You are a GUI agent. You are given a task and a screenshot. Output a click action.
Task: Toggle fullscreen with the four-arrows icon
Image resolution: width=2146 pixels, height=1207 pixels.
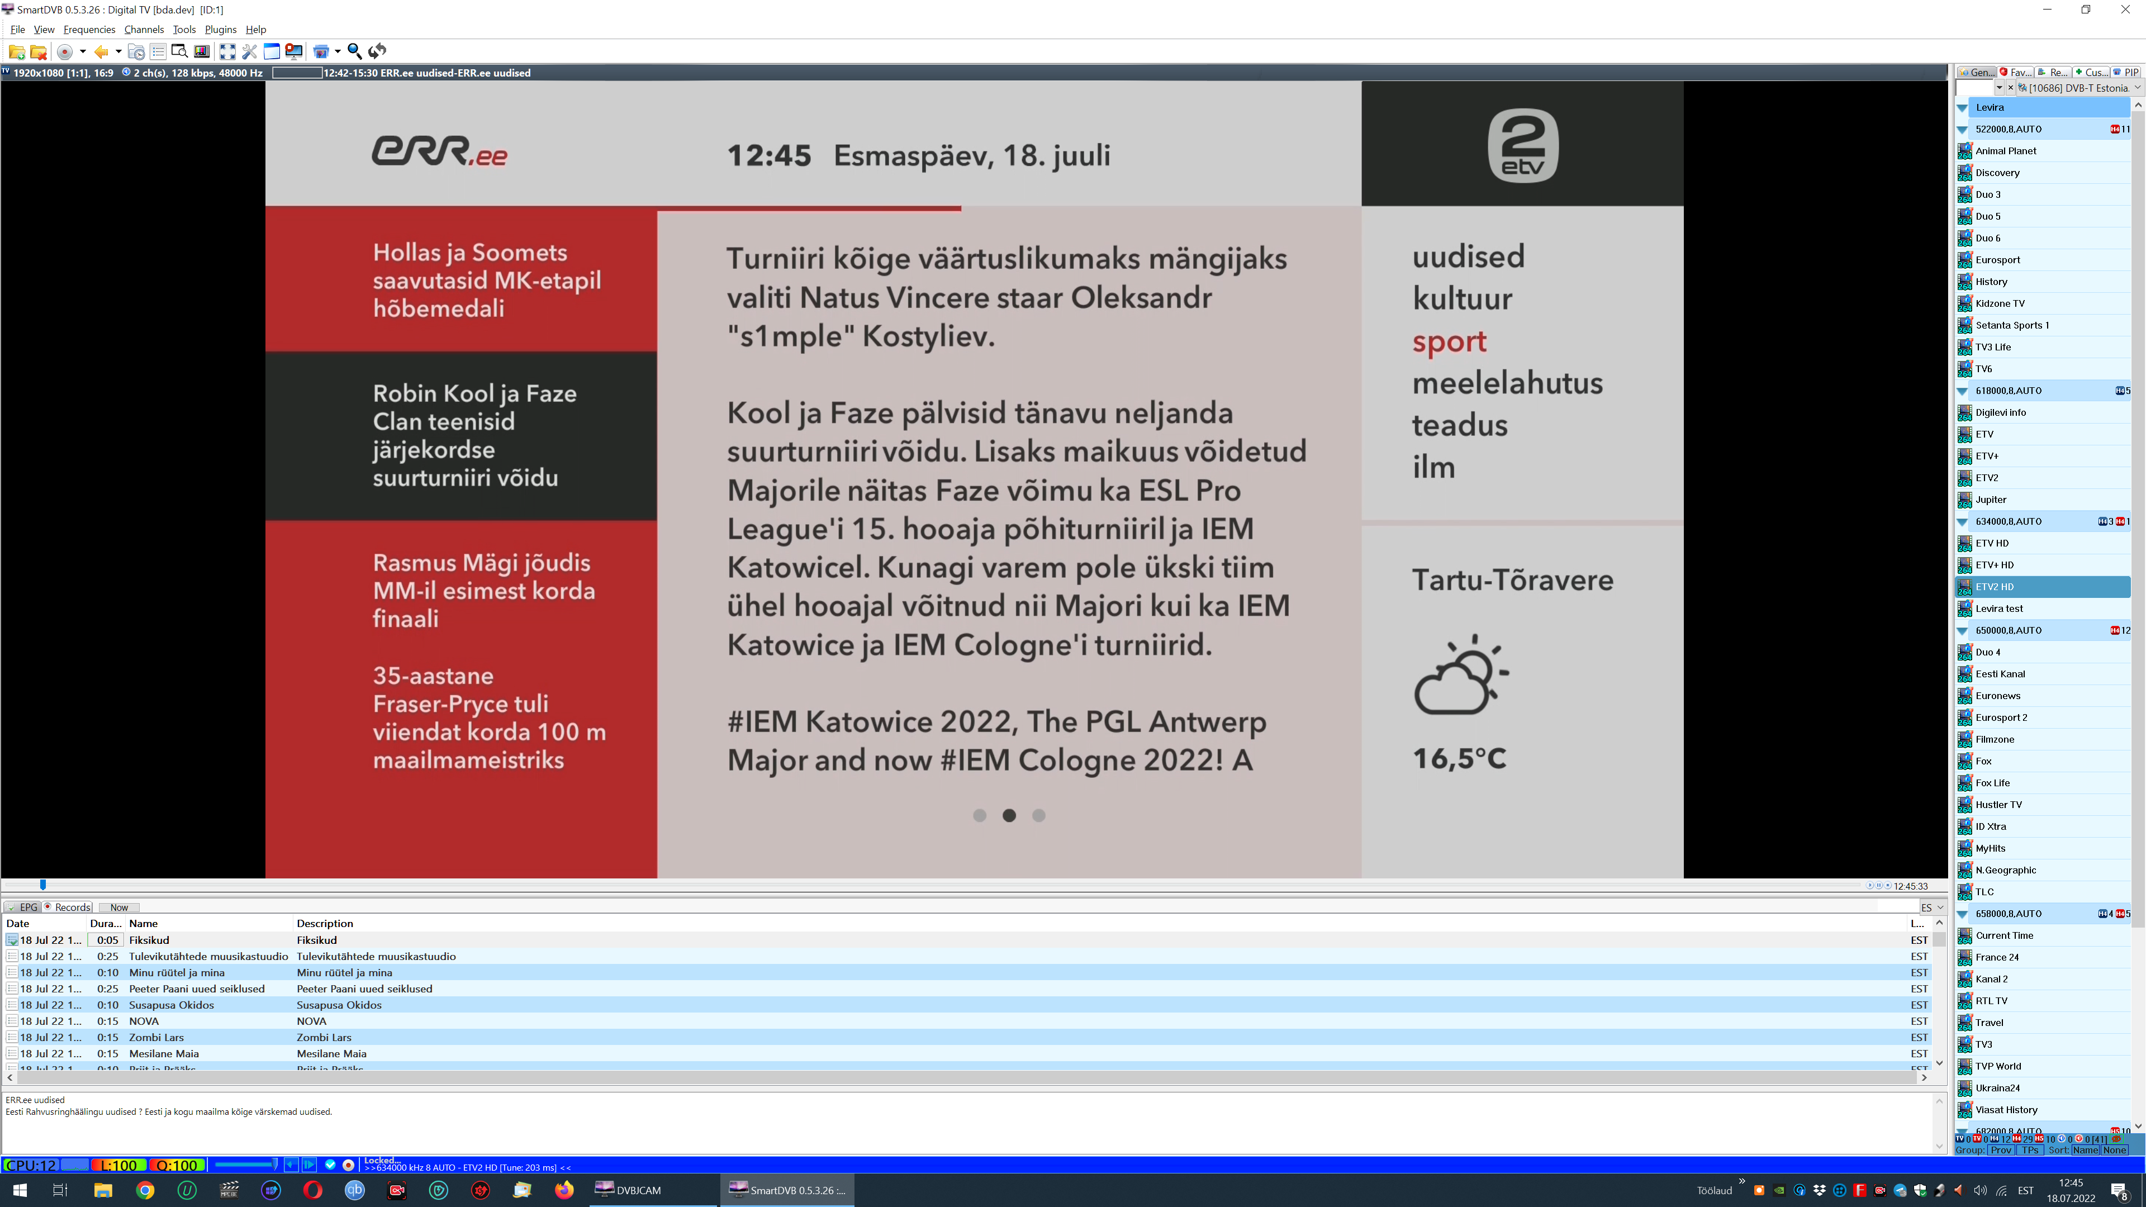pyautogui.click(x=227, y=51)
